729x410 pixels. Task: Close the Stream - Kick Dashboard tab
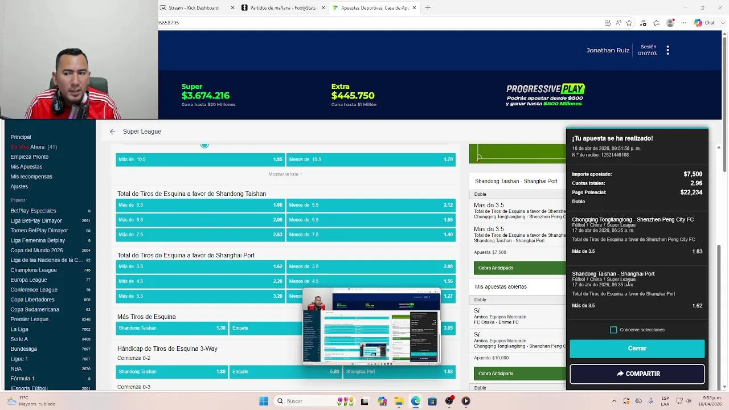click(x=232, y=8)
